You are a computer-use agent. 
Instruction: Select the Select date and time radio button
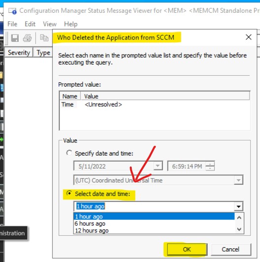click(x=69, y=194)
